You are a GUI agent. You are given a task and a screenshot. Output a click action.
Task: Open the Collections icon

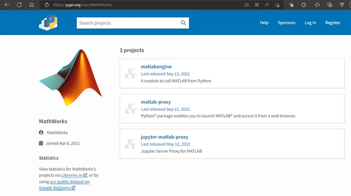tap(329, 5)
